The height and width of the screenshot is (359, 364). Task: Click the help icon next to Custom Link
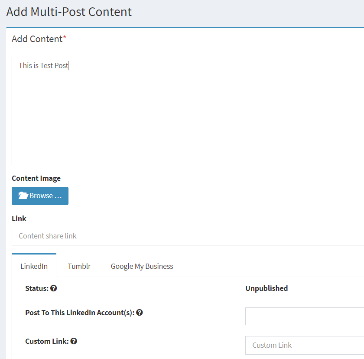[x=74, y=341]
